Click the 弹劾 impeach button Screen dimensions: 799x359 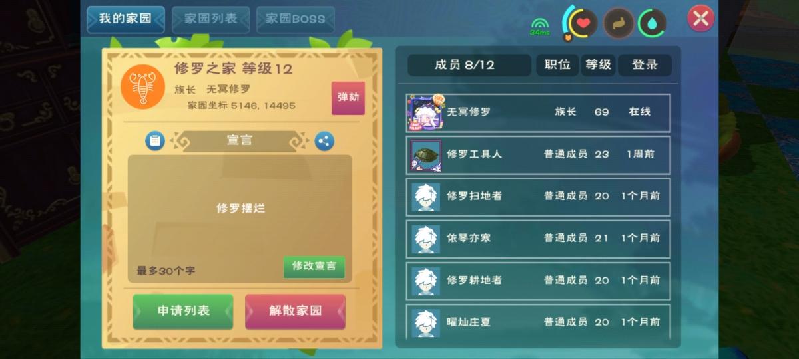point(348,98)
